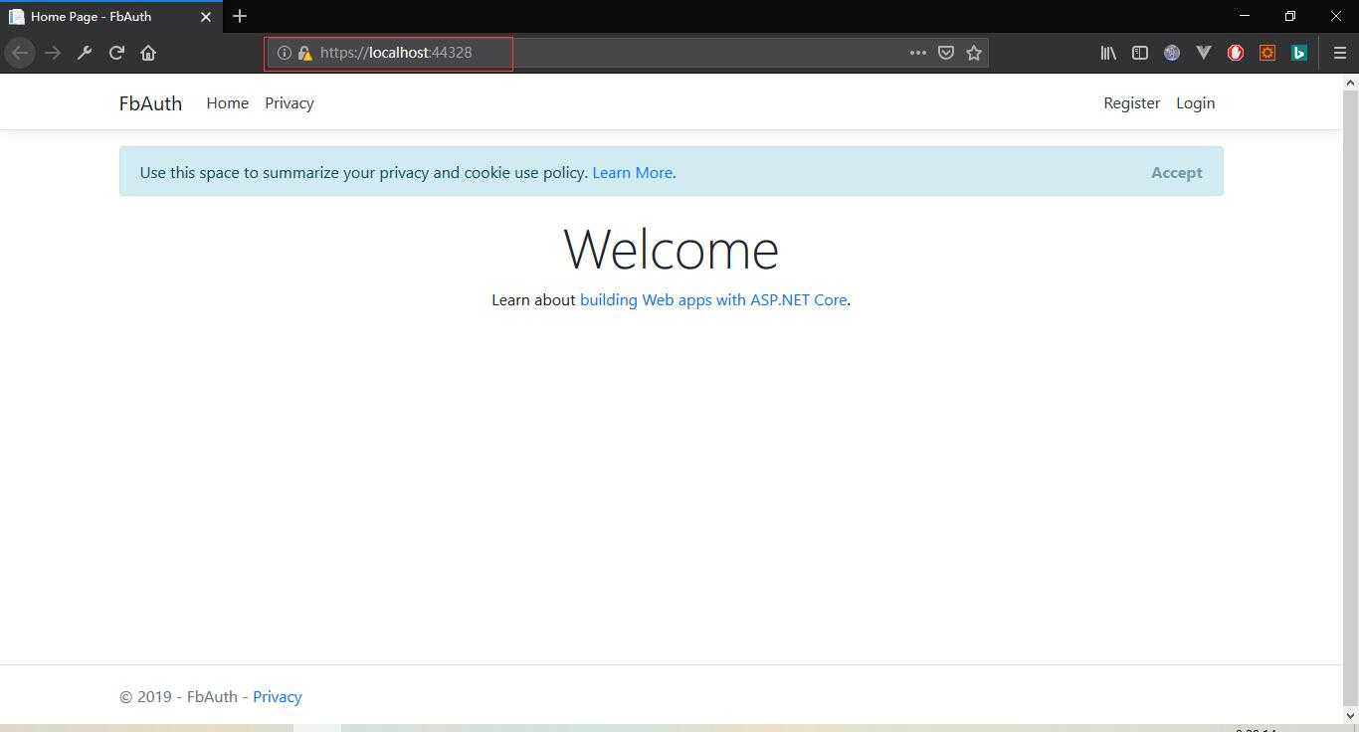
Task: Click the orange square extension icon
Action: point(1267,53)
